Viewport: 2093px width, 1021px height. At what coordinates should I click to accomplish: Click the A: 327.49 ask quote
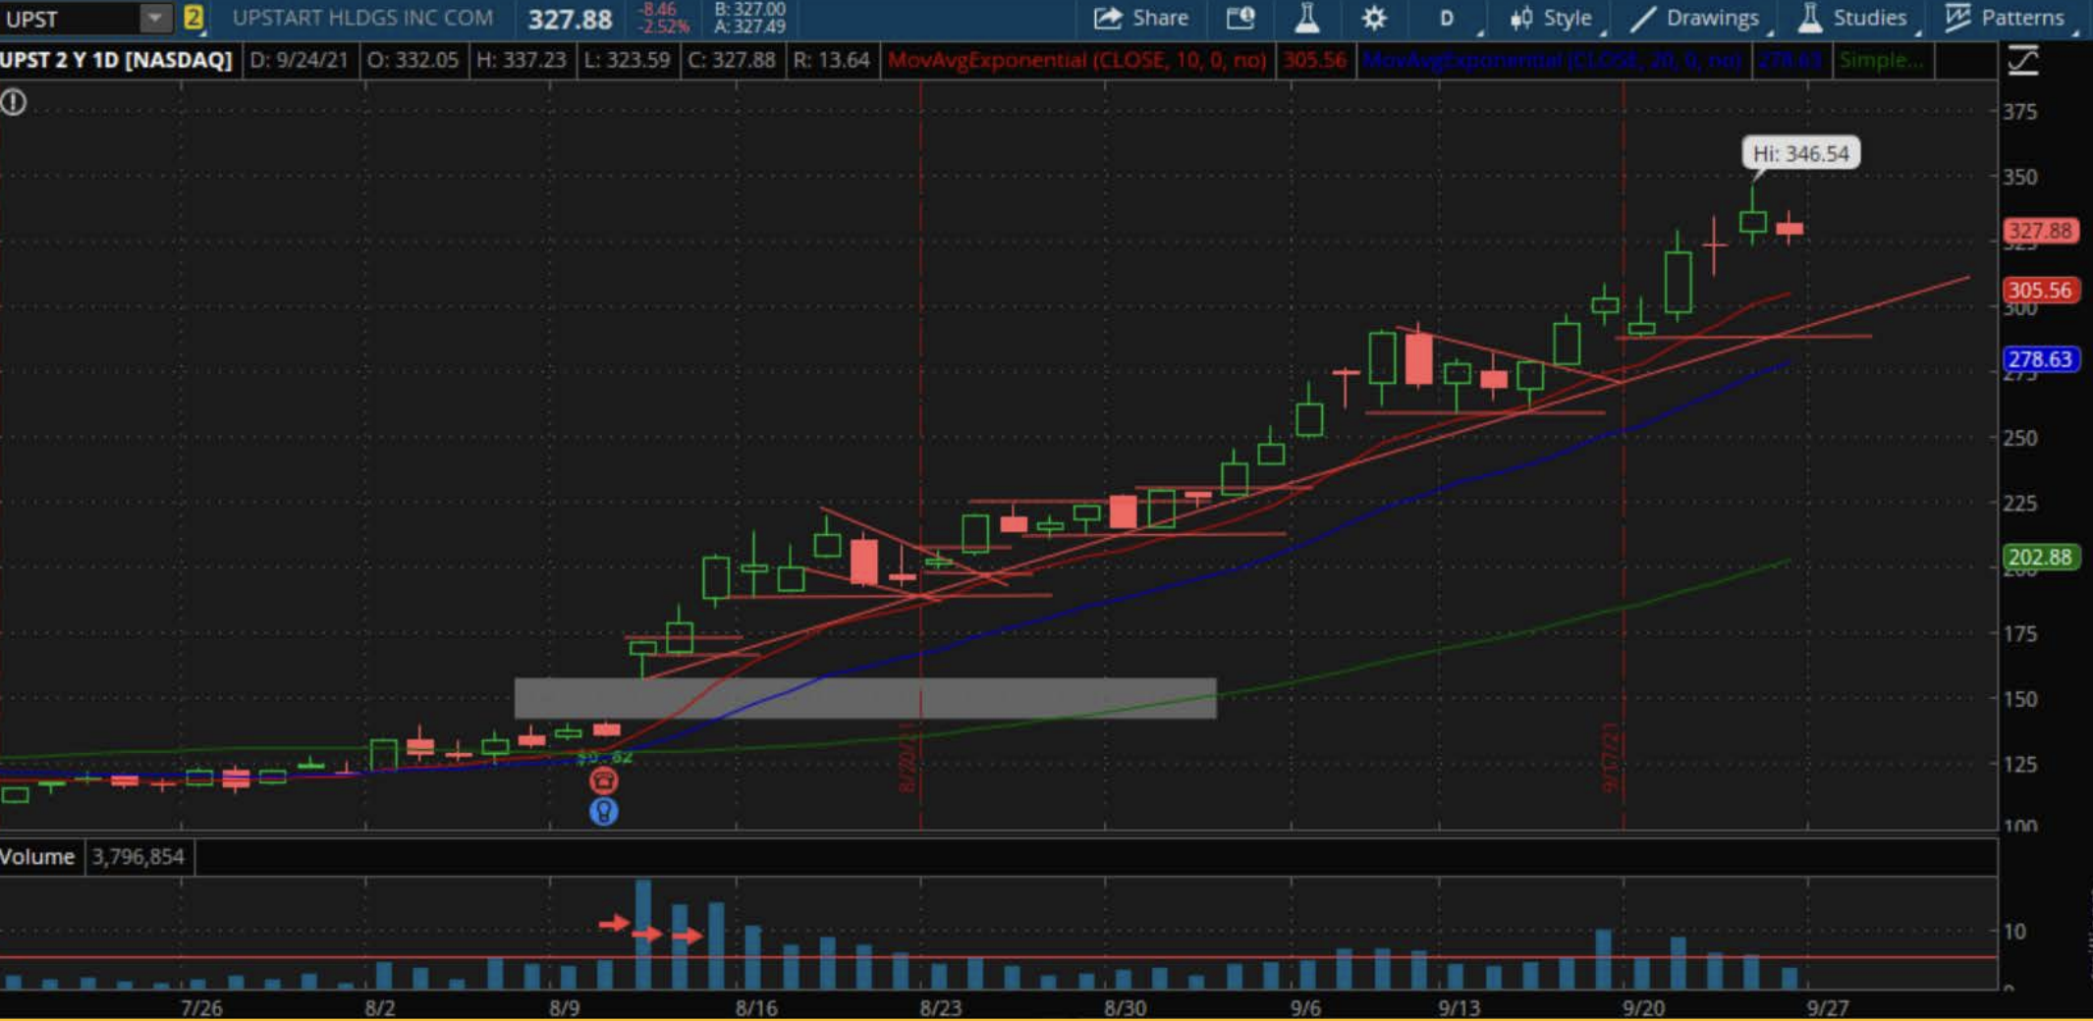click(x=750, y=27)
